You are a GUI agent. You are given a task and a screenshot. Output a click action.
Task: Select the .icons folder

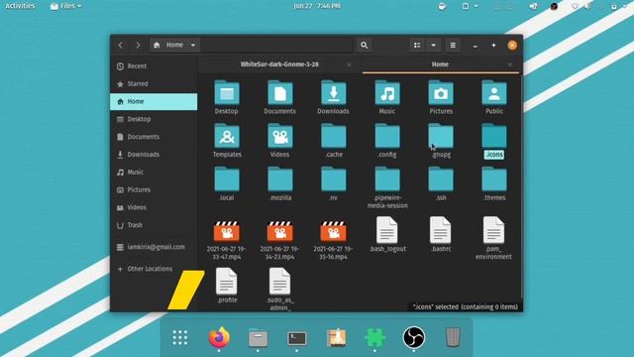coord(494,136)
